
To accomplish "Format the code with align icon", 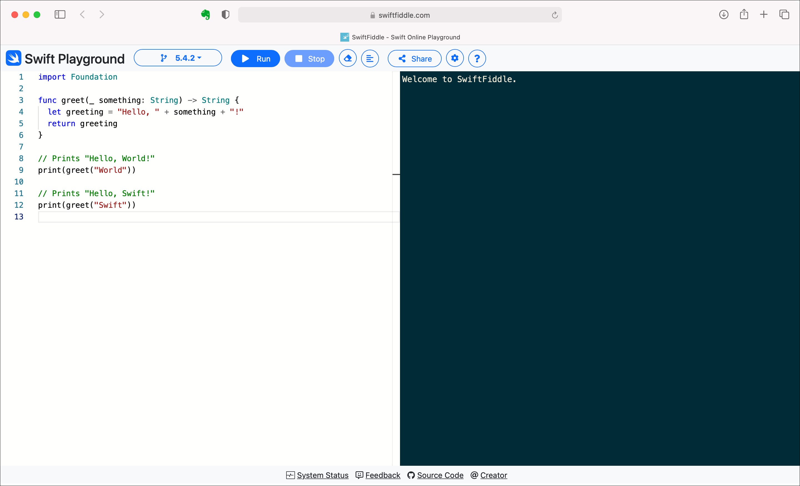I will tap(370, 59).
